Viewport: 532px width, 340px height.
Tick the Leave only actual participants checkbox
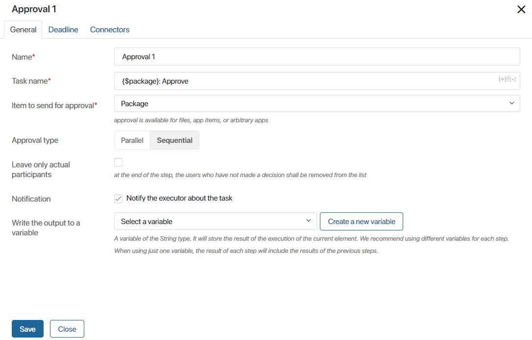(118, 163)
